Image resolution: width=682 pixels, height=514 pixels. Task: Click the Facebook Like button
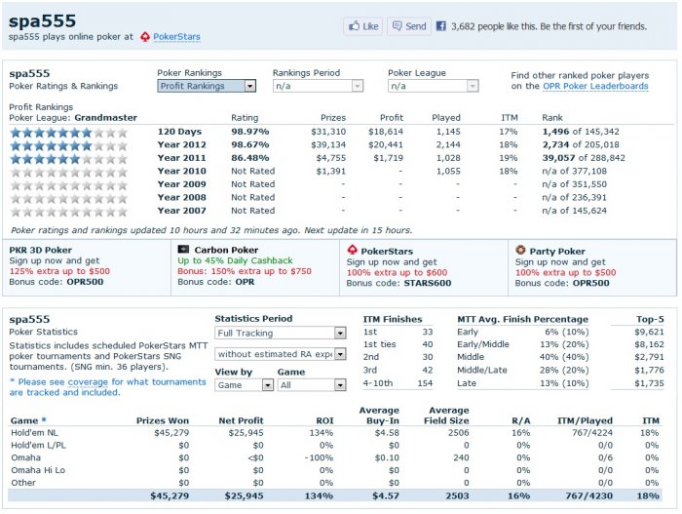click(362, 26)
